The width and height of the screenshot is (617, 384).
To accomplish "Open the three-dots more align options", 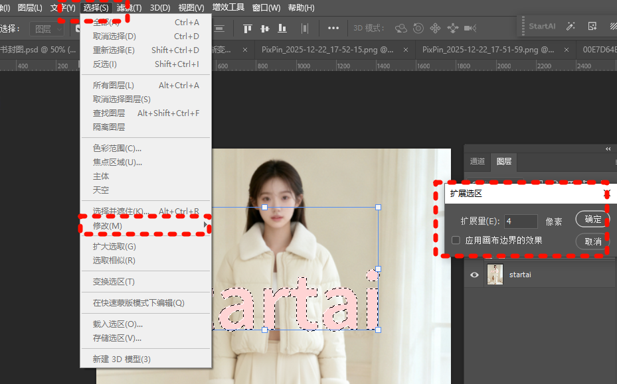I will tap(333, 29).
